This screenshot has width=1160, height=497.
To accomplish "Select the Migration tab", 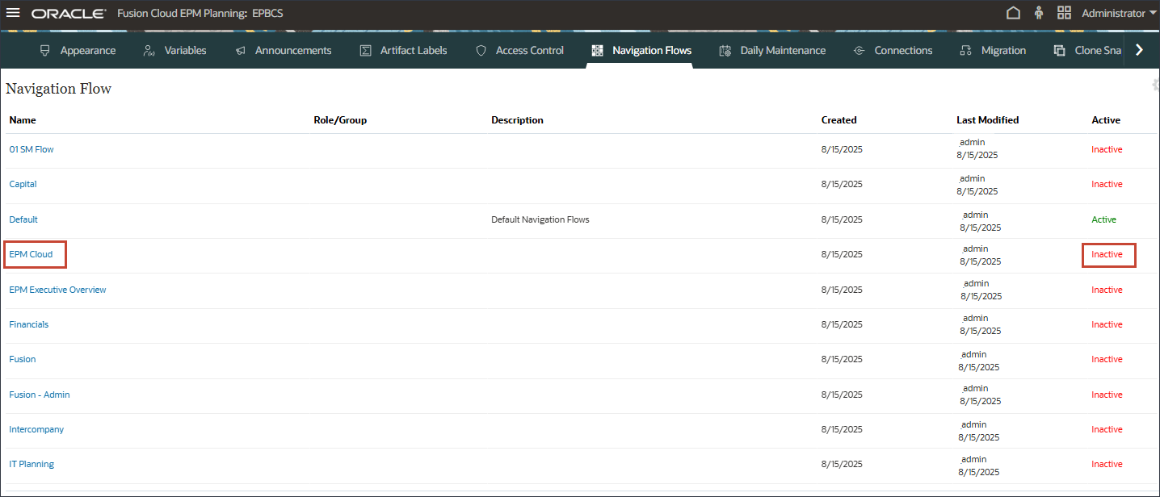I will pos(1003,50).
